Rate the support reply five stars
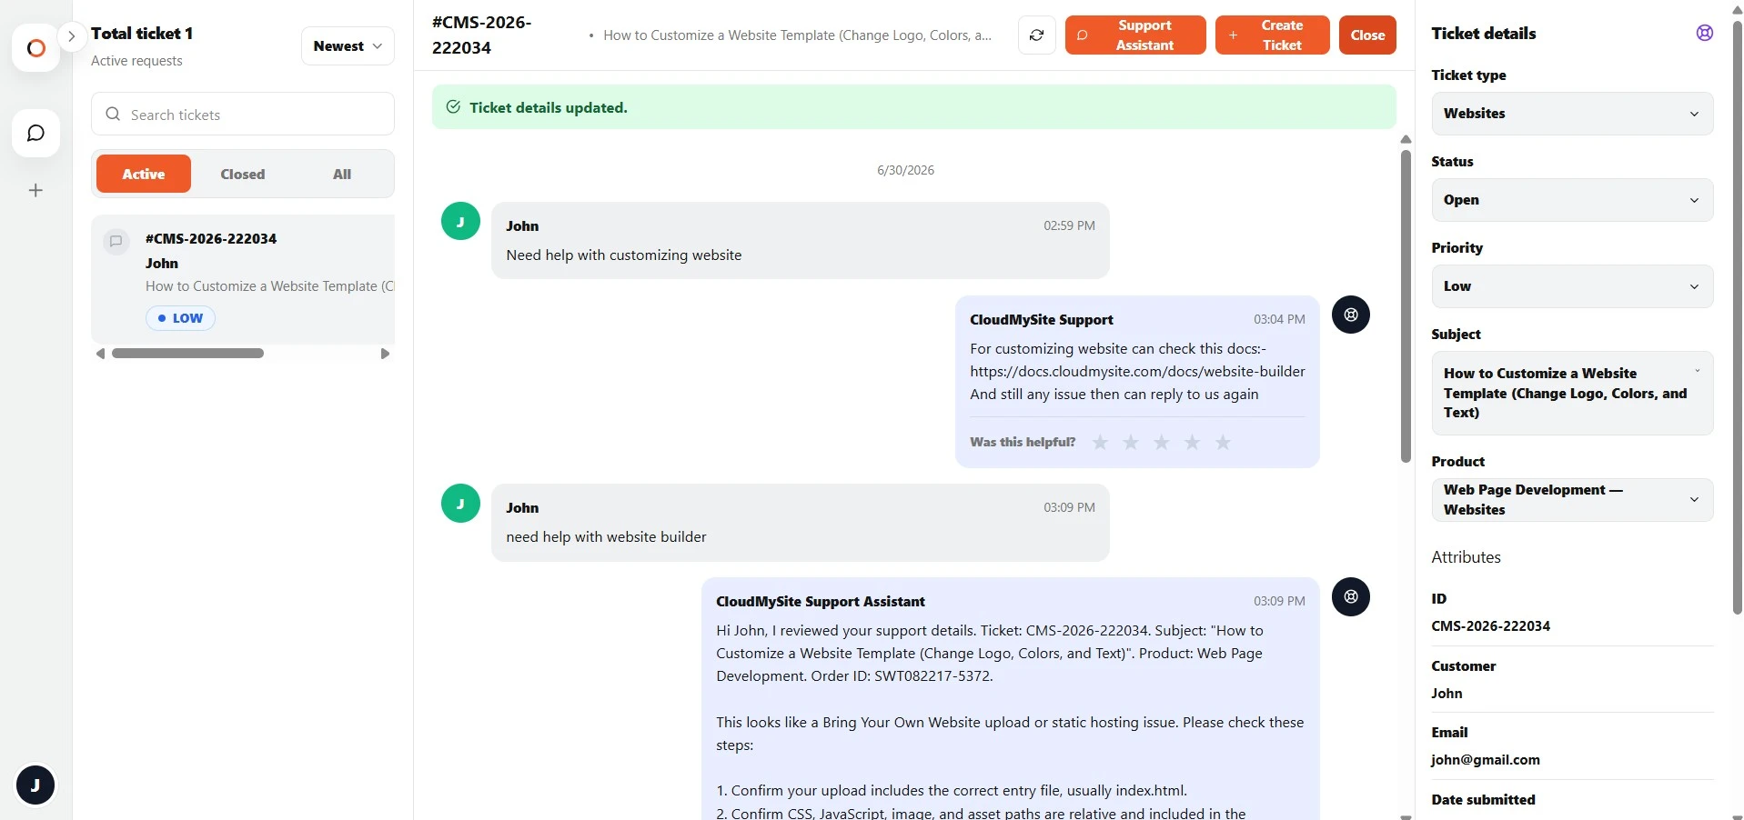Viewport: 1744px width, 820px height. pyautogui.click(x=1223, y=442)
